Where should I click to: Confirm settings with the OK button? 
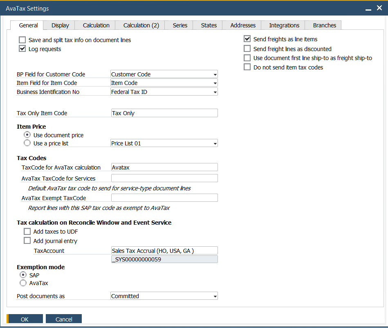coord(25,319)
